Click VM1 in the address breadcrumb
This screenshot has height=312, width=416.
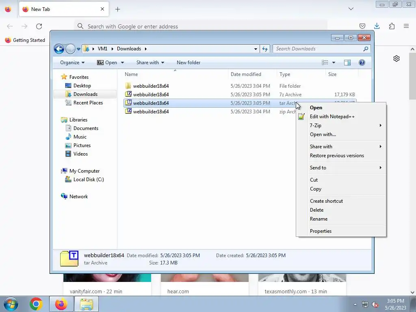tap(102, 49)
